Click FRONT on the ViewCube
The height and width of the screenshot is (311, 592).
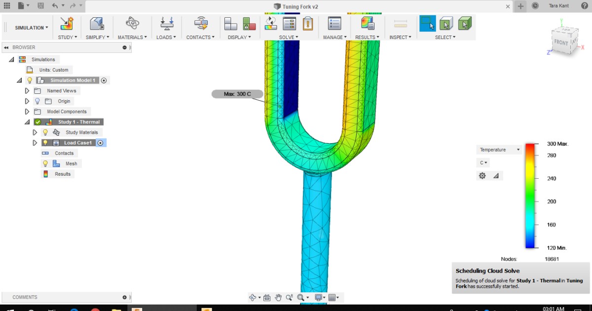pos(562,43)
